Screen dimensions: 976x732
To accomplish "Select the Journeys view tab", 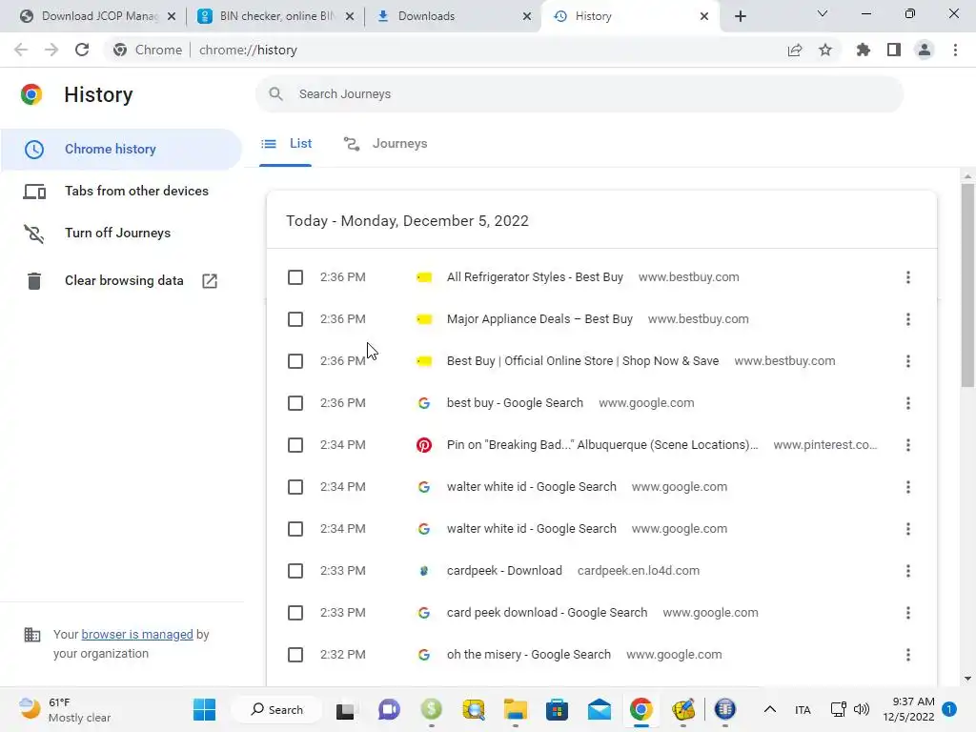I will click(385, 144).
